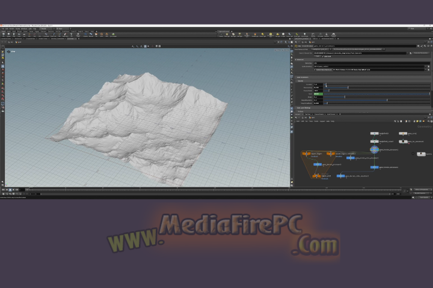
Task: Select the Spiral shelf tool
Action: pos(102,34)
